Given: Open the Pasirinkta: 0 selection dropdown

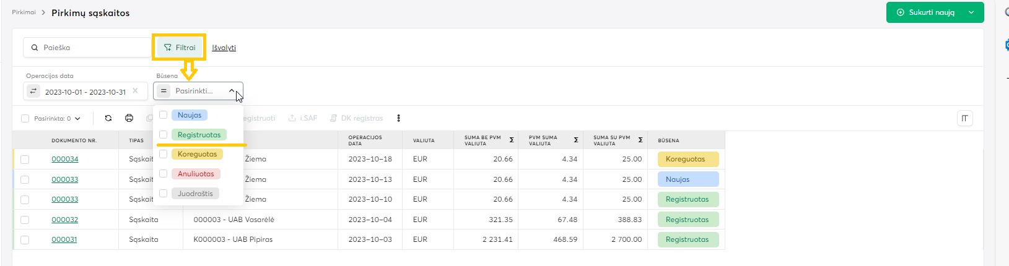Looking at the screenshot, I should click(77, 119).
